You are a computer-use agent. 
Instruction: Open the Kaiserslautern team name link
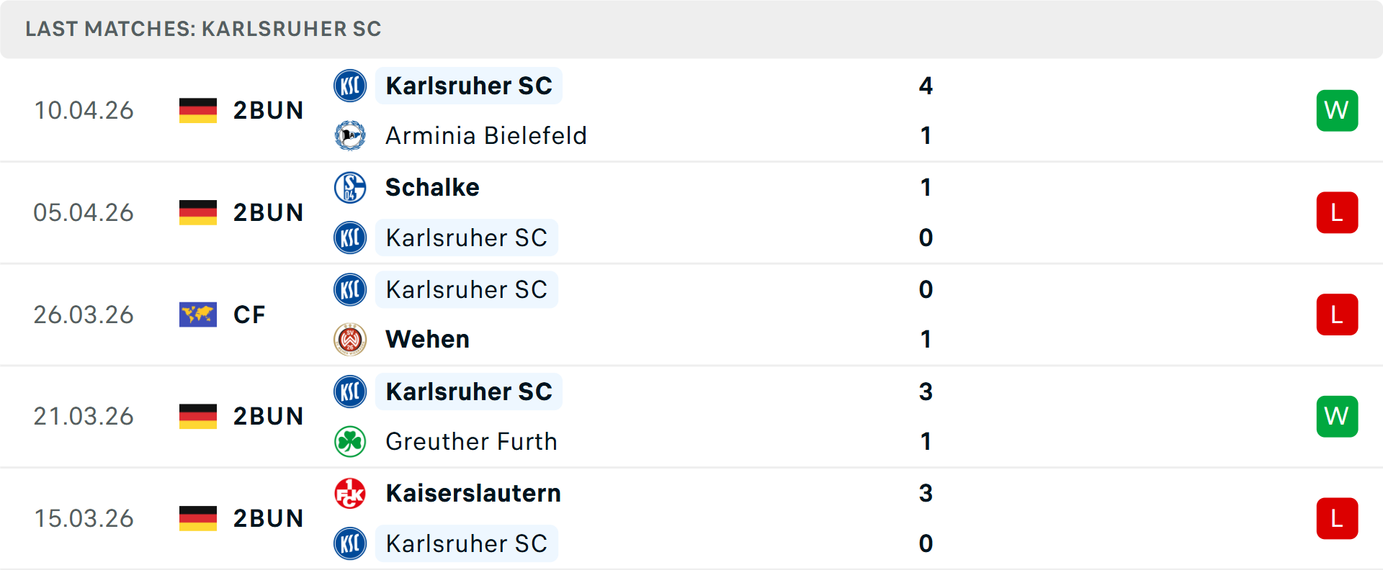pyautogui.click(x=473, y=493)
